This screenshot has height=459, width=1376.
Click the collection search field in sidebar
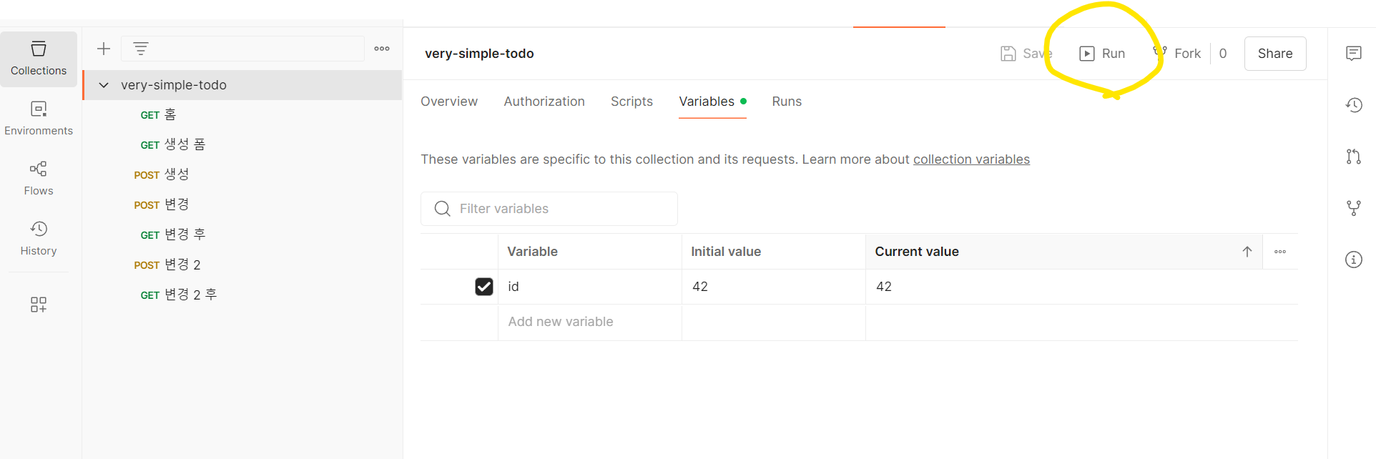(243, 49)
